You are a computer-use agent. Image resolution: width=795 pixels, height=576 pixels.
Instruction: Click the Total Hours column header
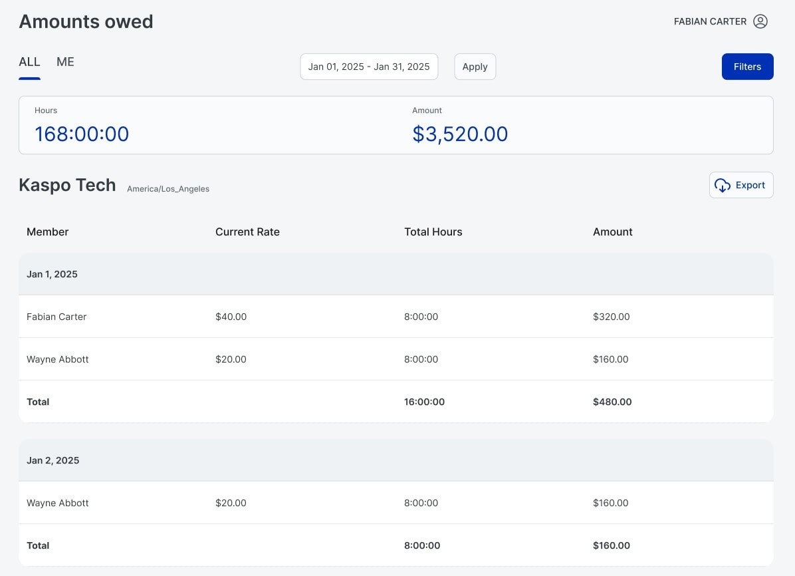(x=433, y=231)
